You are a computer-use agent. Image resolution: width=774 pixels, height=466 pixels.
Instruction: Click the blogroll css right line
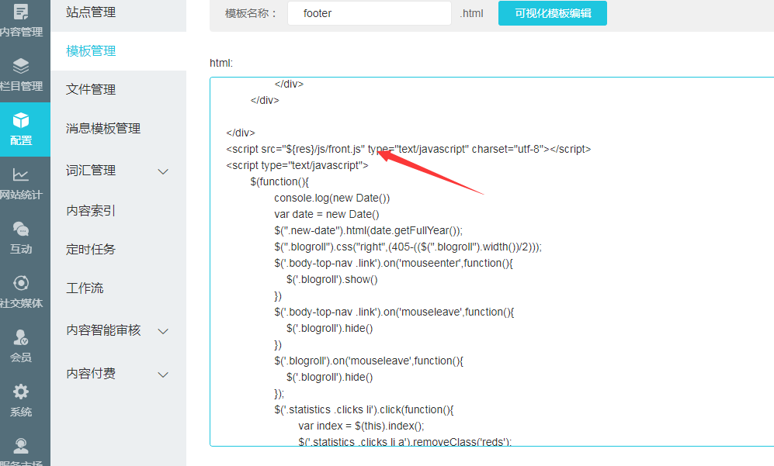pos(408,247)
